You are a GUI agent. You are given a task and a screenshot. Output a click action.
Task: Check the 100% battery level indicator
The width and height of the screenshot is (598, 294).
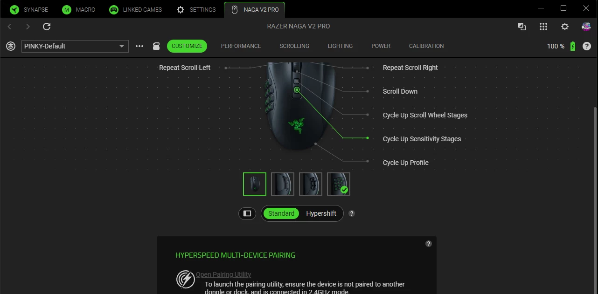[556, 46]
